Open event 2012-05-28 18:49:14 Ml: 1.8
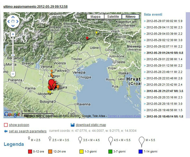The image size is (190, 157). click(165, 116)
